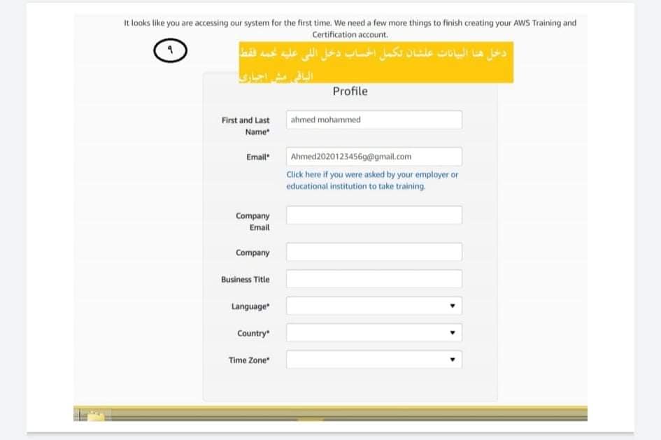Click the Country* field label
This screenshot has height=440, width=661.
(253, 334)
